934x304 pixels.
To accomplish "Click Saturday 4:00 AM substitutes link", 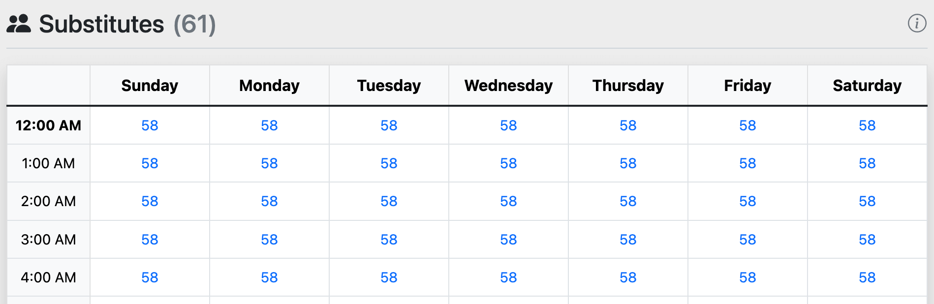I will (867, 277).
